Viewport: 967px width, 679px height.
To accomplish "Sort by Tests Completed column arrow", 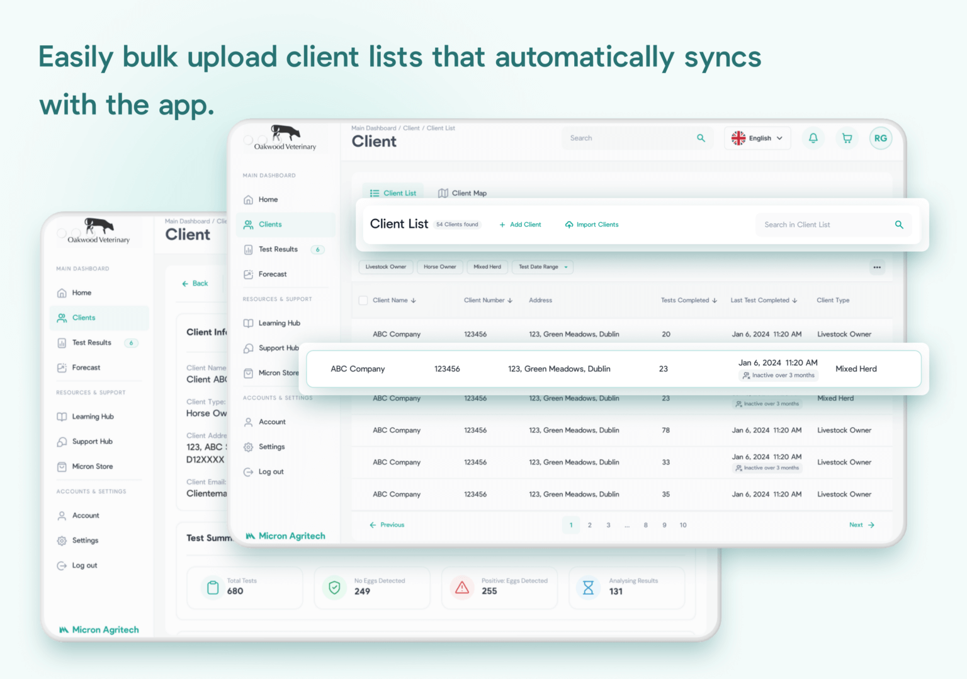I will tap(715, 301).
